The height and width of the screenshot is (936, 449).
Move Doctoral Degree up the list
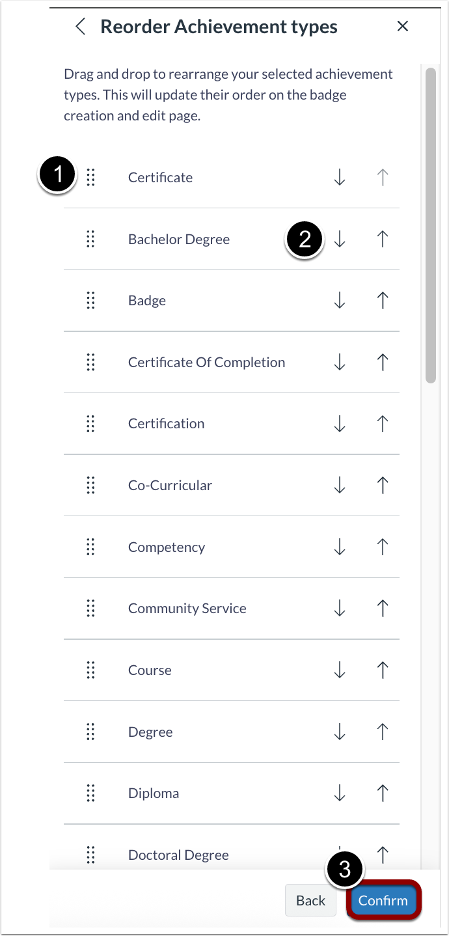[x=383, y=855]
